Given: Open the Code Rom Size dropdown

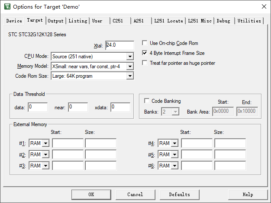Looking at the screenshot, I should coord(129,76).
